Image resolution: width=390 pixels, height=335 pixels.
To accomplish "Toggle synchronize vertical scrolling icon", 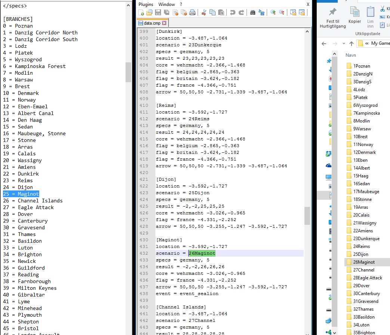I will point(293,12).
